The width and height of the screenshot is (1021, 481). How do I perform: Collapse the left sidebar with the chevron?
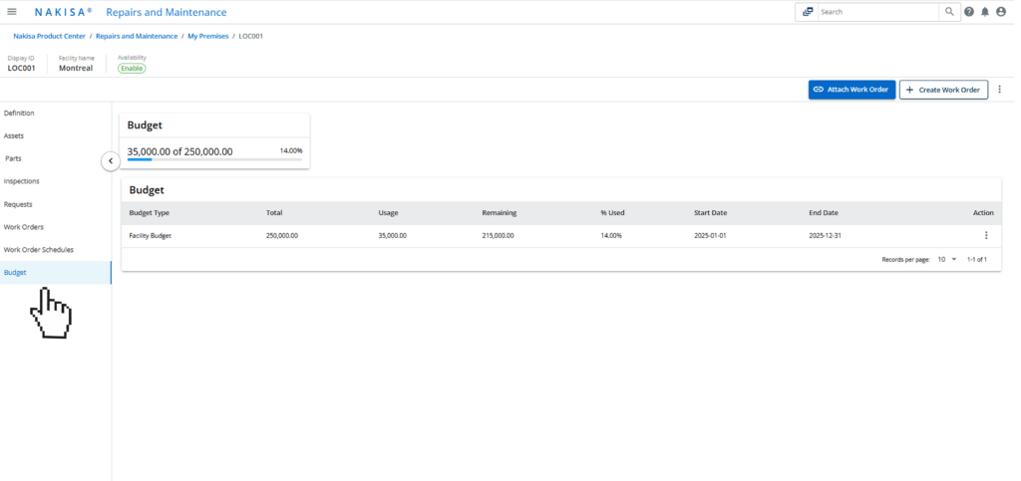pyautogui.click(x=111, y=161)
